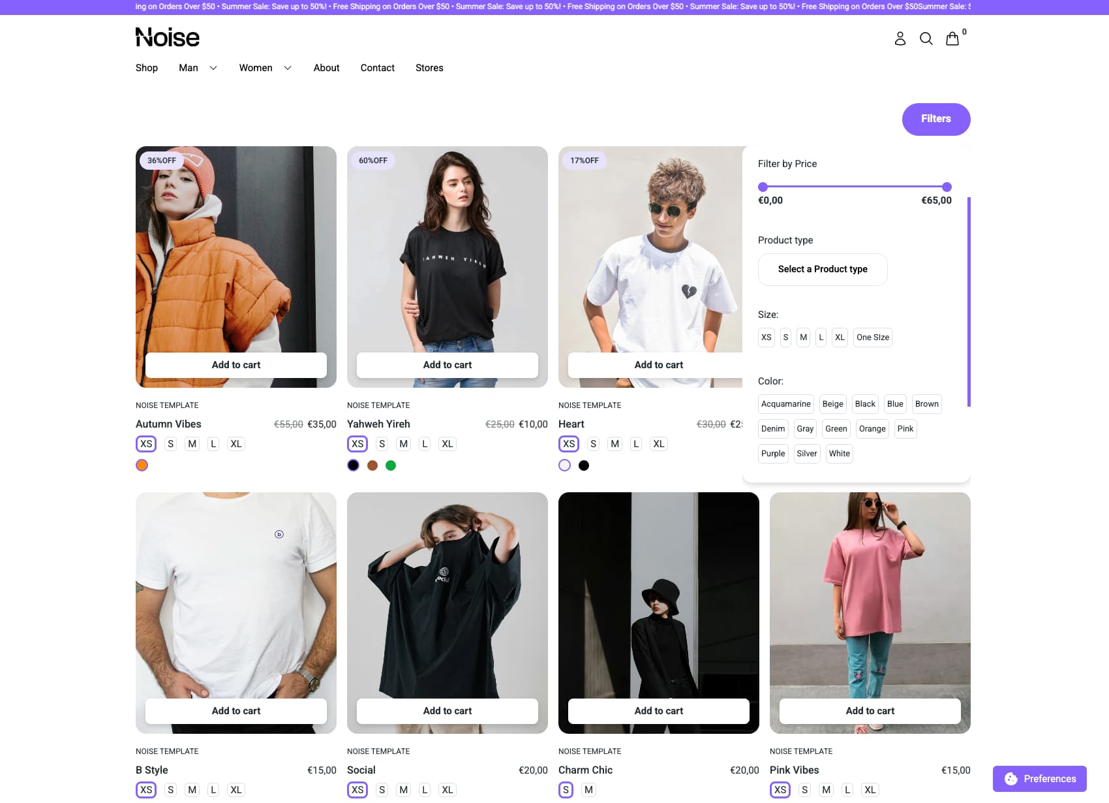Toggle the Denim color filter
1109x803 pixels.
point(773,428)
